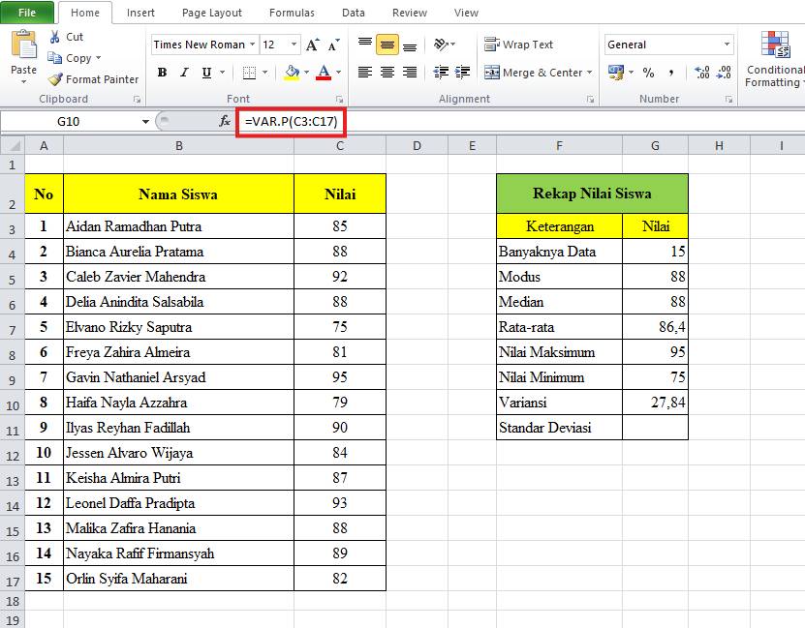Select column B header
Viewport: 805px width, 628px height.
(x=178, y=146)
